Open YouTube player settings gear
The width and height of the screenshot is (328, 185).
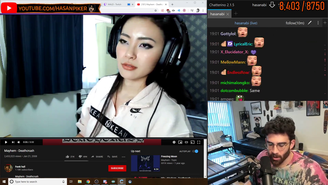[x=174, y=142]
